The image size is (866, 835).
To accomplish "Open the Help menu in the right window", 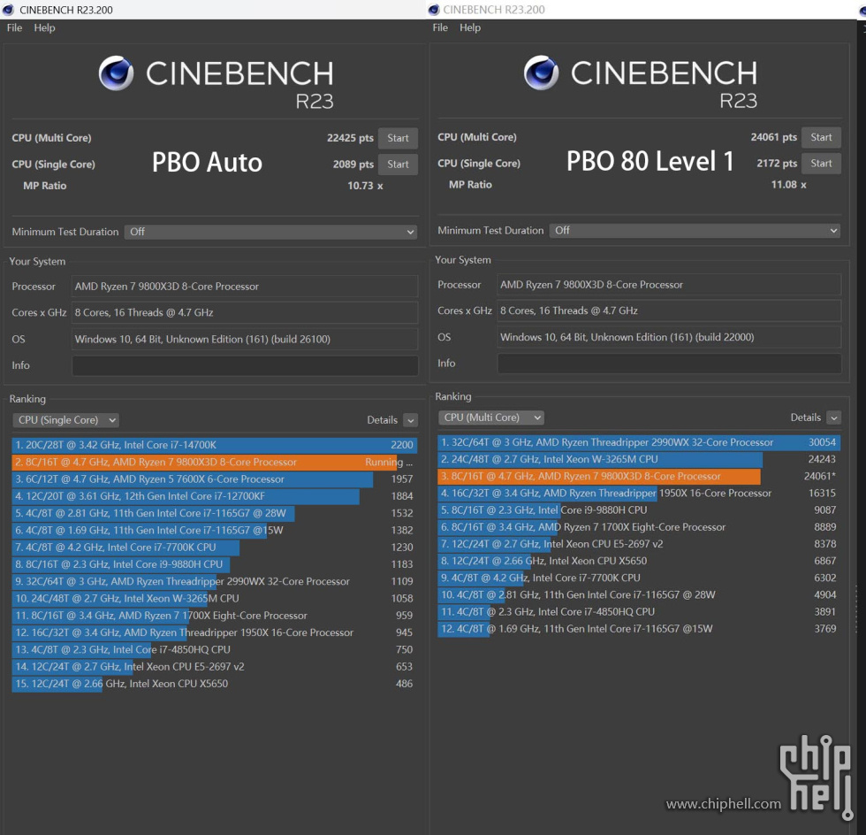I will [470, 27].
